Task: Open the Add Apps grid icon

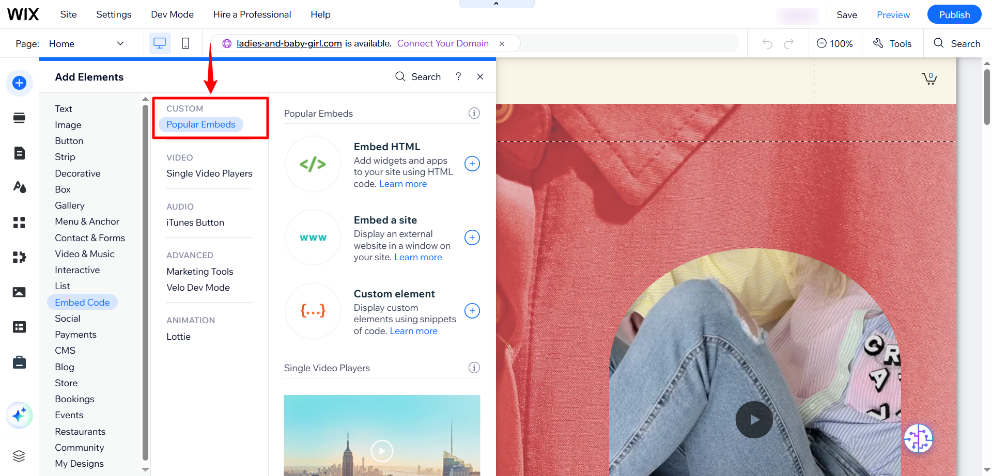Action: point(19,223)
